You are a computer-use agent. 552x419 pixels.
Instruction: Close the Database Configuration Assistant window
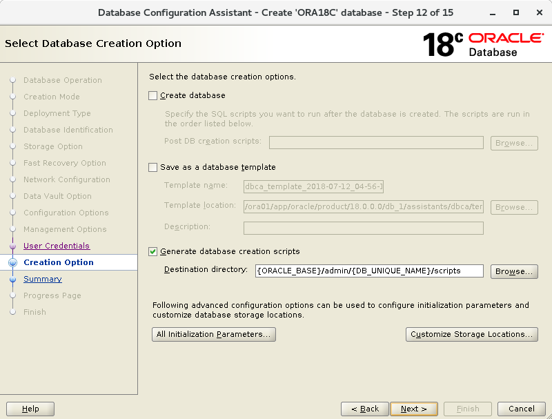[540, 12]
